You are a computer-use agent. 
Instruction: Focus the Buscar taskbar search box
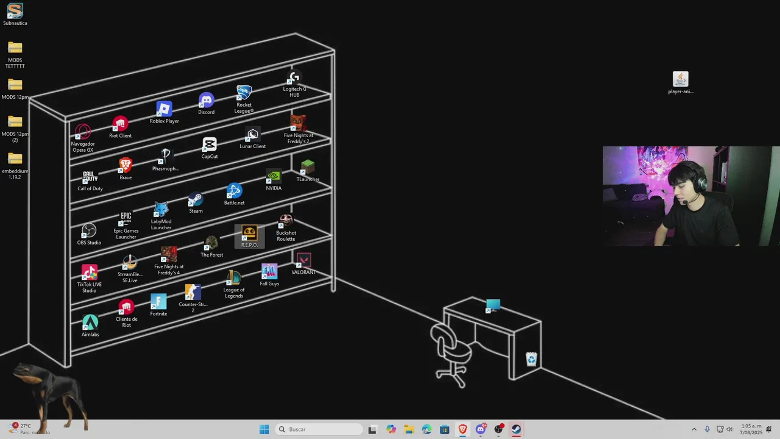click(x=319, y=429)
